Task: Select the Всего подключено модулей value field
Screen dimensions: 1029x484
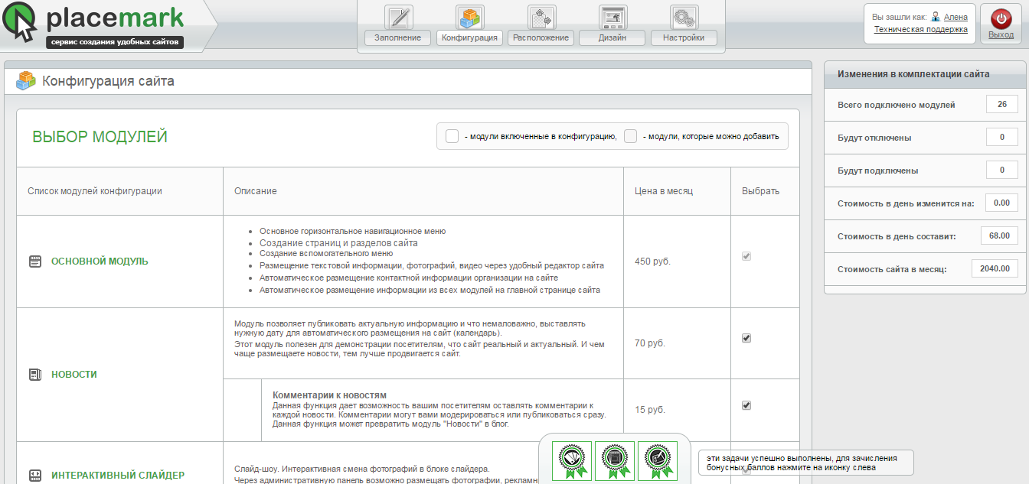Action: [1002, 105]
